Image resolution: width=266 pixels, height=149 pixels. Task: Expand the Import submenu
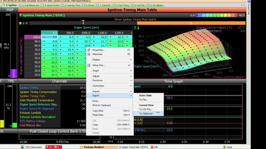[x=110, y=91]
